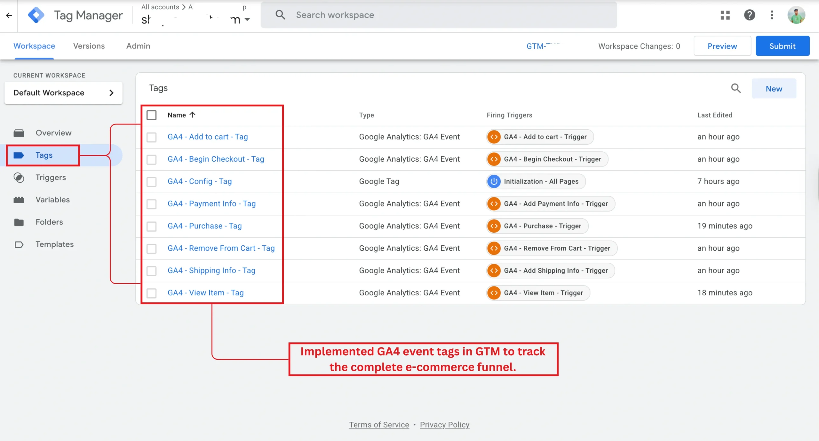Open the Help question mark icon
This screenshot has width=819, height=441.
(749, 15)
